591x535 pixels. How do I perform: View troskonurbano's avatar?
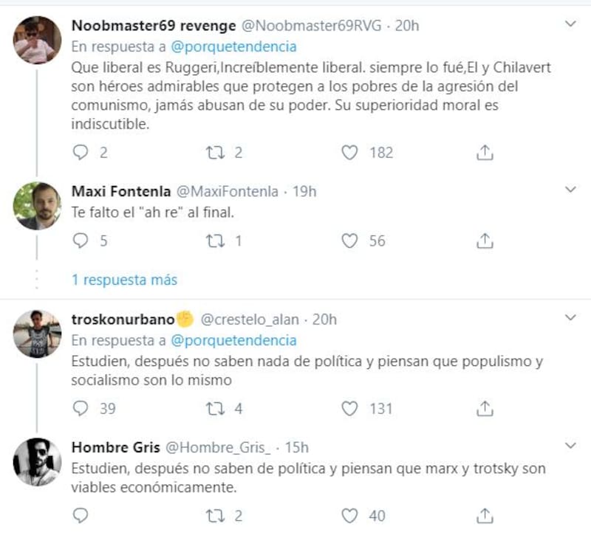pos(38,334)
